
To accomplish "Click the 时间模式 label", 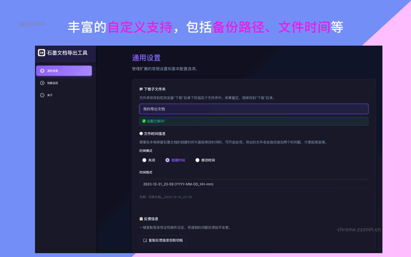I will click(146, 151).
